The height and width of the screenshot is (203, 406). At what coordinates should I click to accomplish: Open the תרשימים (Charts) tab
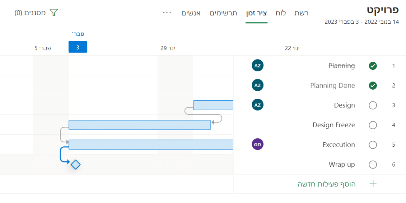click(x=224, y=13)
